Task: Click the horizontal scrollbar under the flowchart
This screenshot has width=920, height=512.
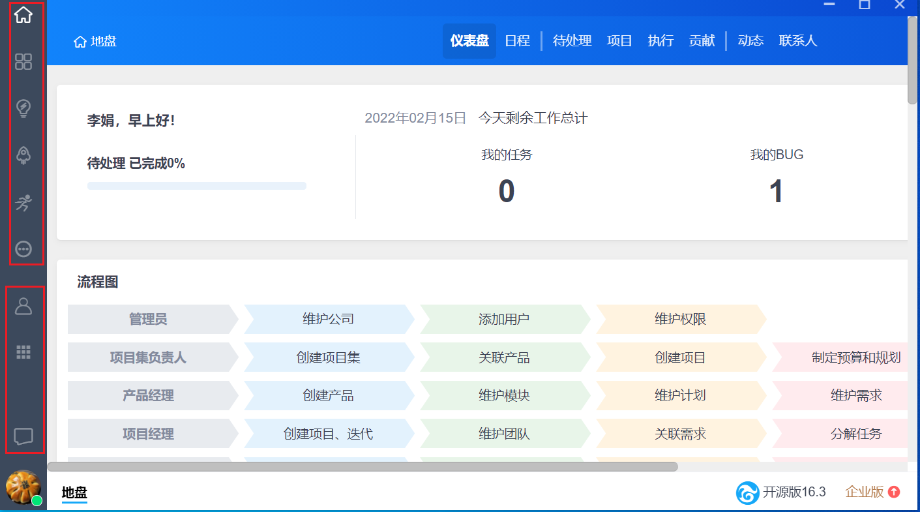Action: (362, 466)
